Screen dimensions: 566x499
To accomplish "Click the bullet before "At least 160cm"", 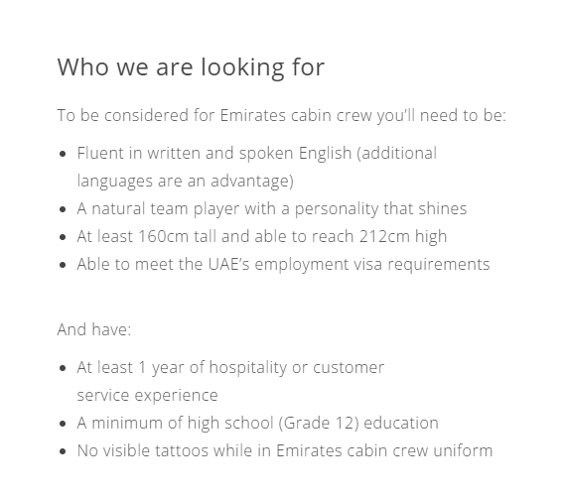I will pos(63,237).
